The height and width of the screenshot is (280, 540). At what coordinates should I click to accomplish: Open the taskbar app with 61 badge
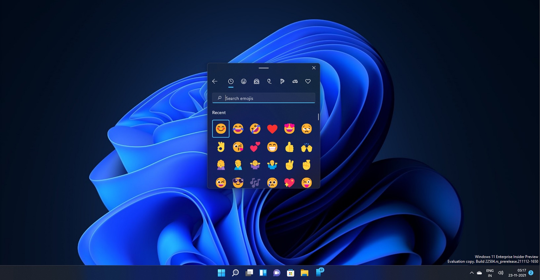click(319, 272)
